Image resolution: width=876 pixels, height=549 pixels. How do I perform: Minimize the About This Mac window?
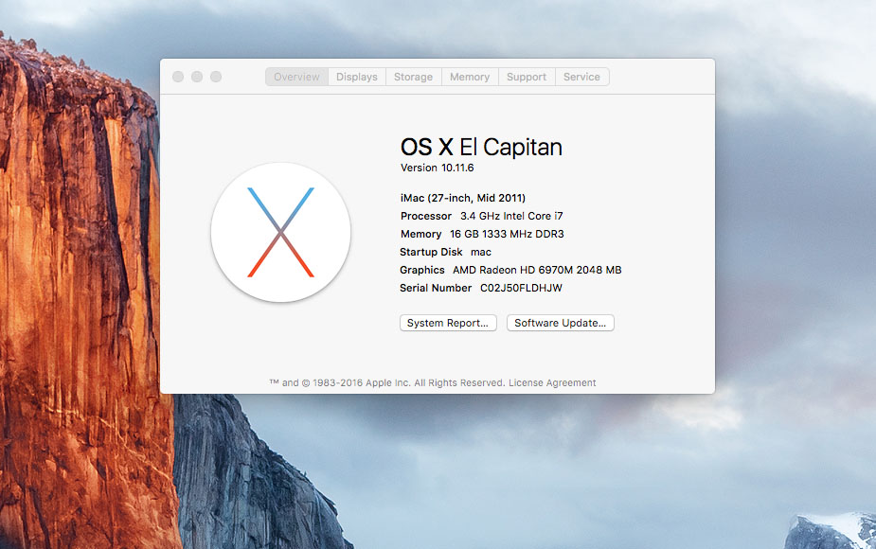pyautogui.click(x=197, y=77)
